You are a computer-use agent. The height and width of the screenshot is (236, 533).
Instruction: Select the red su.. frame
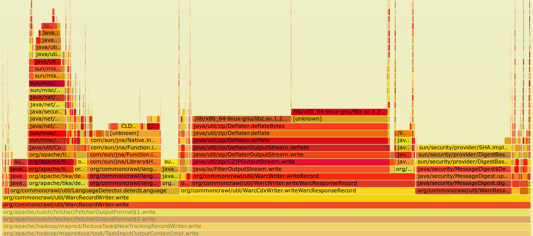pos(20,162)
